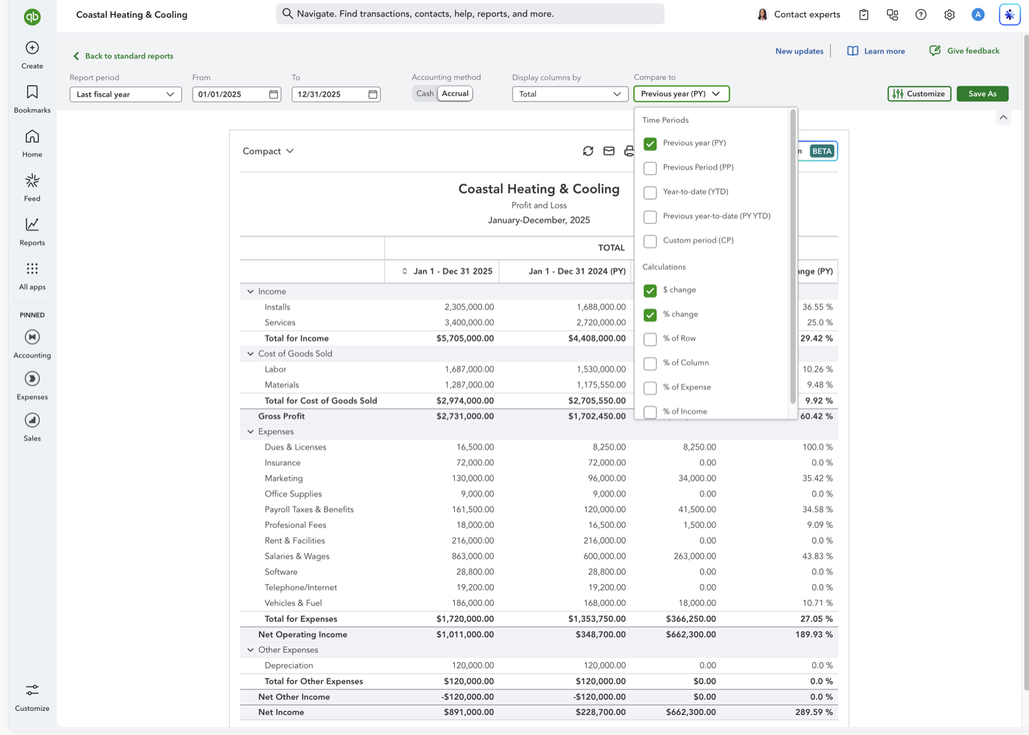The height and width of the screenshot is (735, 1029).
Task: Open the account avatar A
Action: click(x=978, y=14)
